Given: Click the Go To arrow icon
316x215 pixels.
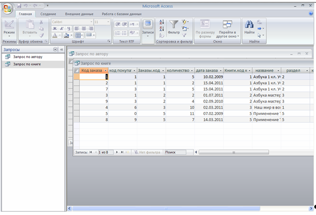Looking at the screenshot, I should pos(260,28).
